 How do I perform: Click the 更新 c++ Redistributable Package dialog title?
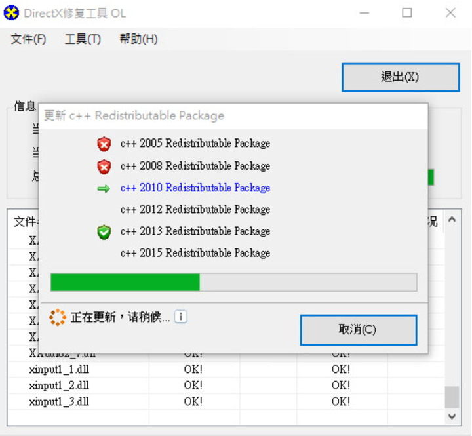tap(134, 115)
